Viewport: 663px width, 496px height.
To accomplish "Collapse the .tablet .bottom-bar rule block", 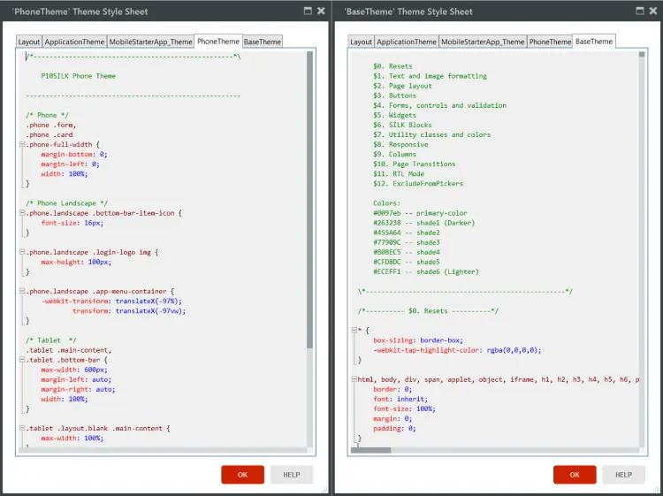I will (x=22, y=360).
